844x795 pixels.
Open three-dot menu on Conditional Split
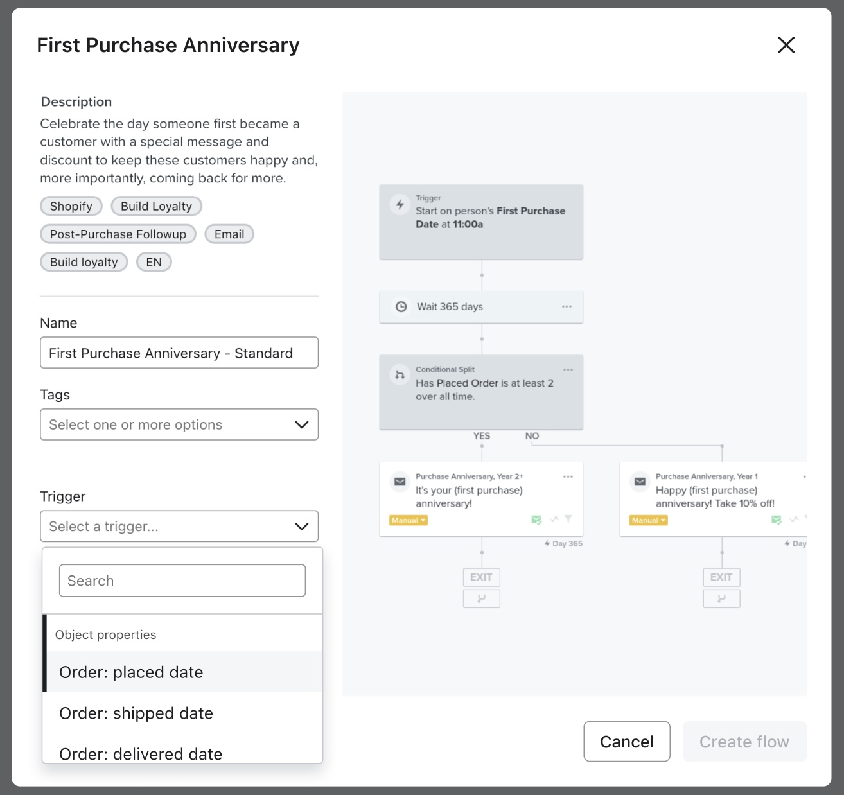[568, 370]
